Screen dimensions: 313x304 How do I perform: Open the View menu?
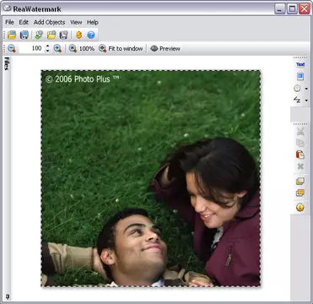click(x=76, y=22)
